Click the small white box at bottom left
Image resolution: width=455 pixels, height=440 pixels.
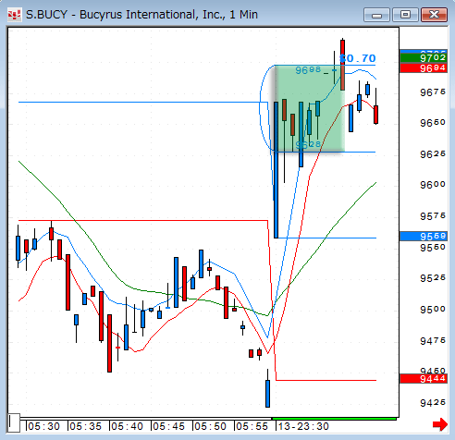(14, 422)
